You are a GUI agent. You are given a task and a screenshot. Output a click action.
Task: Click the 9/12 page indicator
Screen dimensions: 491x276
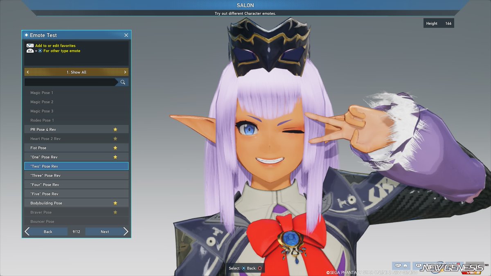click(x=77, y=232)
